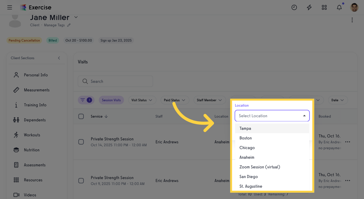
Task: Click the search magnifier icon
Action: click(85, 81)
